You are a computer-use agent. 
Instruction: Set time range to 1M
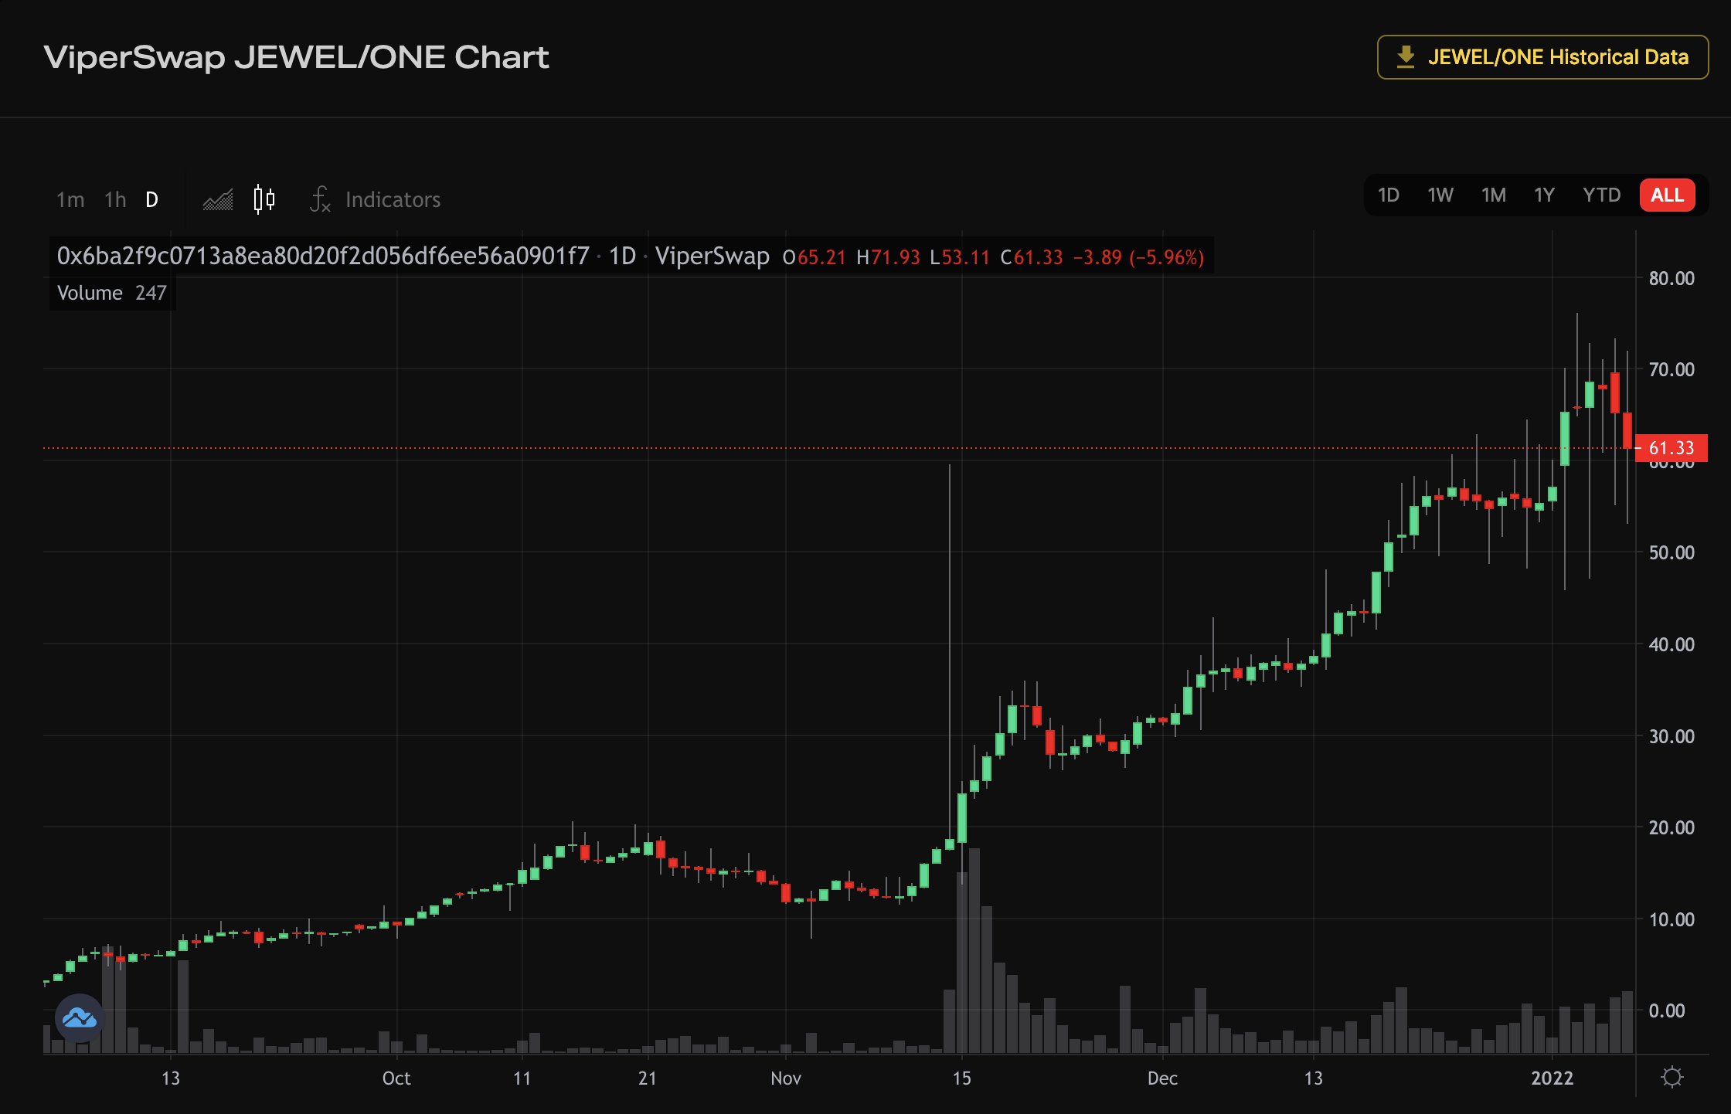1494,195
